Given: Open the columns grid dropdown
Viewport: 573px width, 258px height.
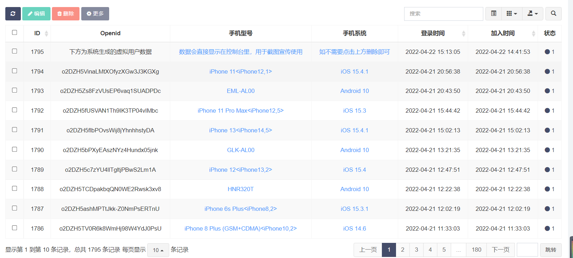Looking at the screenshot, I should click(512, 14).
